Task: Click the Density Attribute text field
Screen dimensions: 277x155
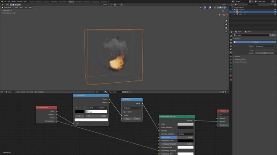Action: 185,134
